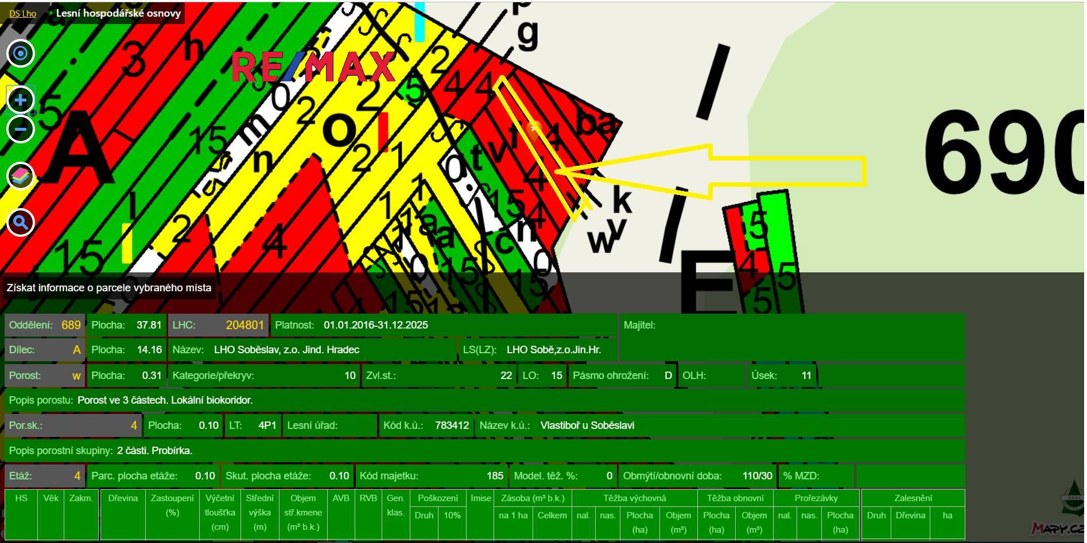
Task: Click the Imise column header
Action: point(480,498)
